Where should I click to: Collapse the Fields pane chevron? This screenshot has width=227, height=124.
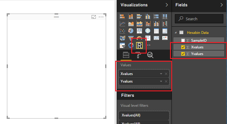pyautogui.click(x=222, y=5)
